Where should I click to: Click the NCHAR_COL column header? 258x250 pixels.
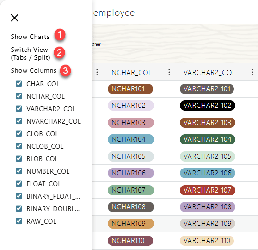131,73
